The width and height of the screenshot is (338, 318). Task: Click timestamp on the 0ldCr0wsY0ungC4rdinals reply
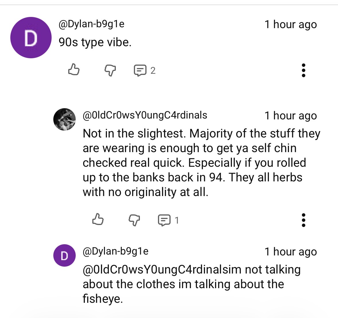(x=290, y=116)
